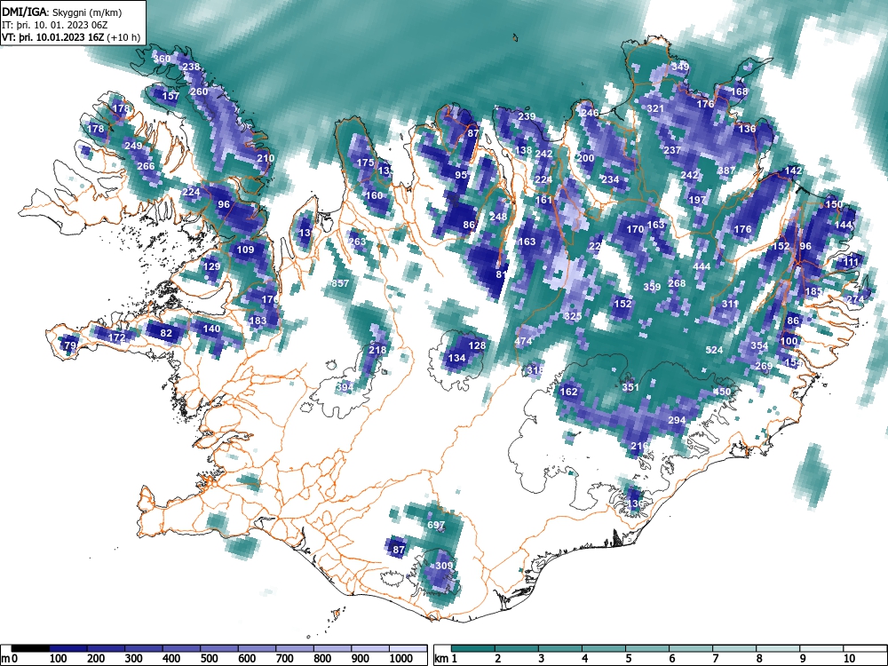Viewport: 888px width, 666px height.
Task: Click the map value 172 on Snæfellsnes peninsula
Action: (116, 338)
